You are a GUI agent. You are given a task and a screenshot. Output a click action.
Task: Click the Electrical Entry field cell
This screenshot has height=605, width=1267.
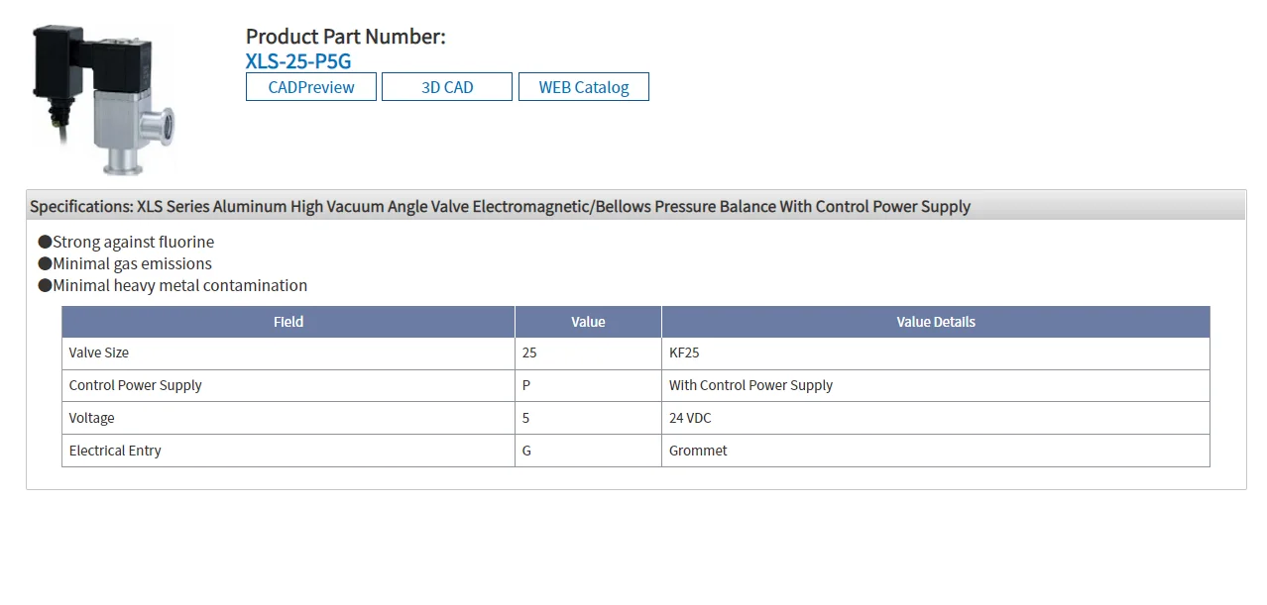point(115,451)
